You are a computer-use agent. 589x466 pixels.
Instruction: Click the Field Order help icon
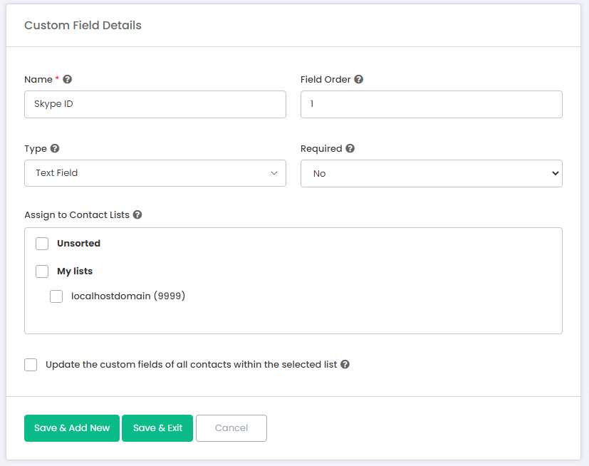coord(359,80)
